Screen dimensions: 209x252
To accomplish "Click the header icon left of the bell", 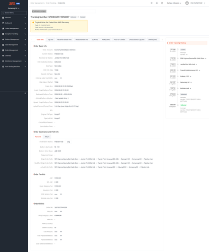I will (x=152, y=3).
